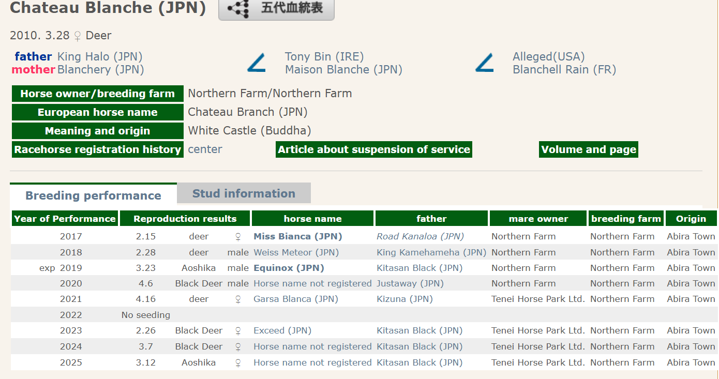Screen dimensions: 719x379
Task: Select the White Castle (Buddha) meaning text
Action: 249,131
